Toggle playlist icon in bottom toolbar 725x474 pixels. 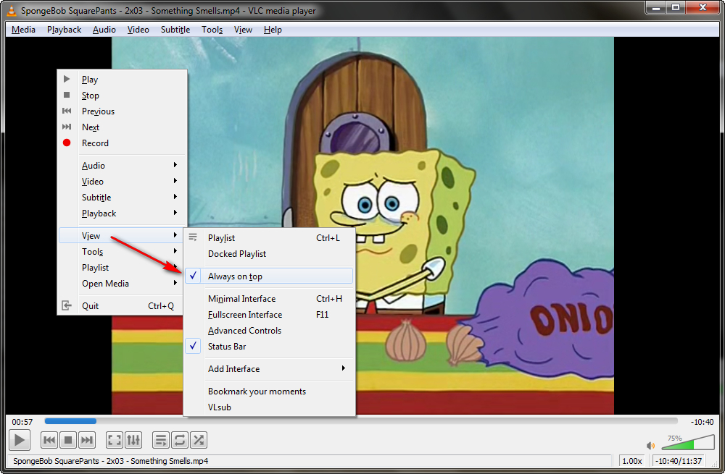point(160,439)
